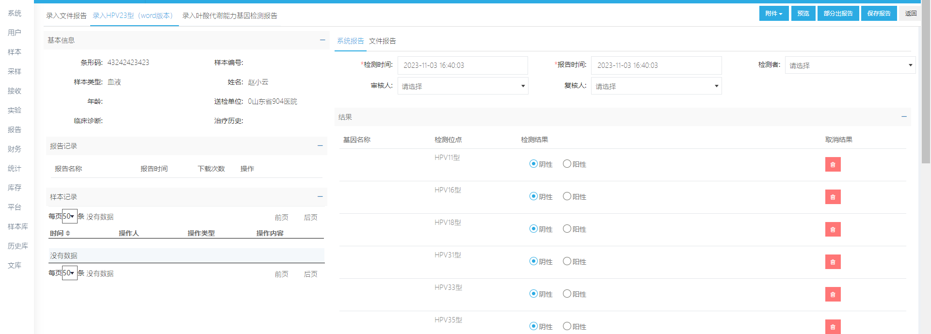Open the 检测者 dropdown

(850, 65)
